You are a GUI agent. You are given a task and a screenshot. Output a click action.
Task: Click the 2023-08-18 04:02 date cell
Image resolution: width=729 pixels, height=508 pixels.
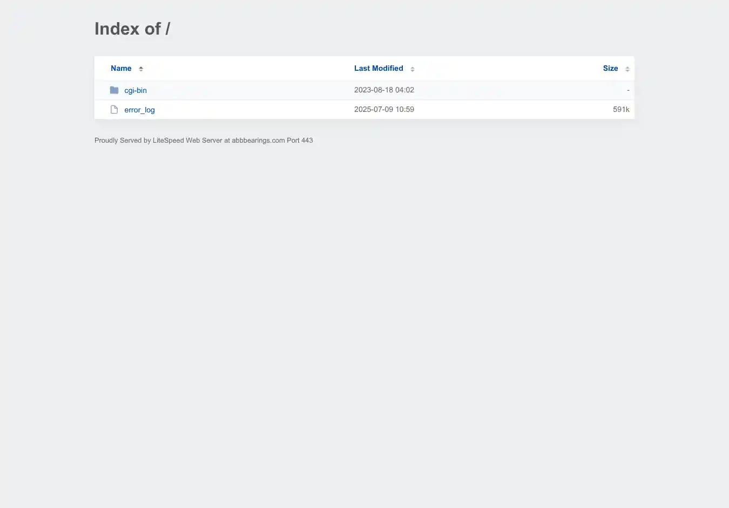384,90
